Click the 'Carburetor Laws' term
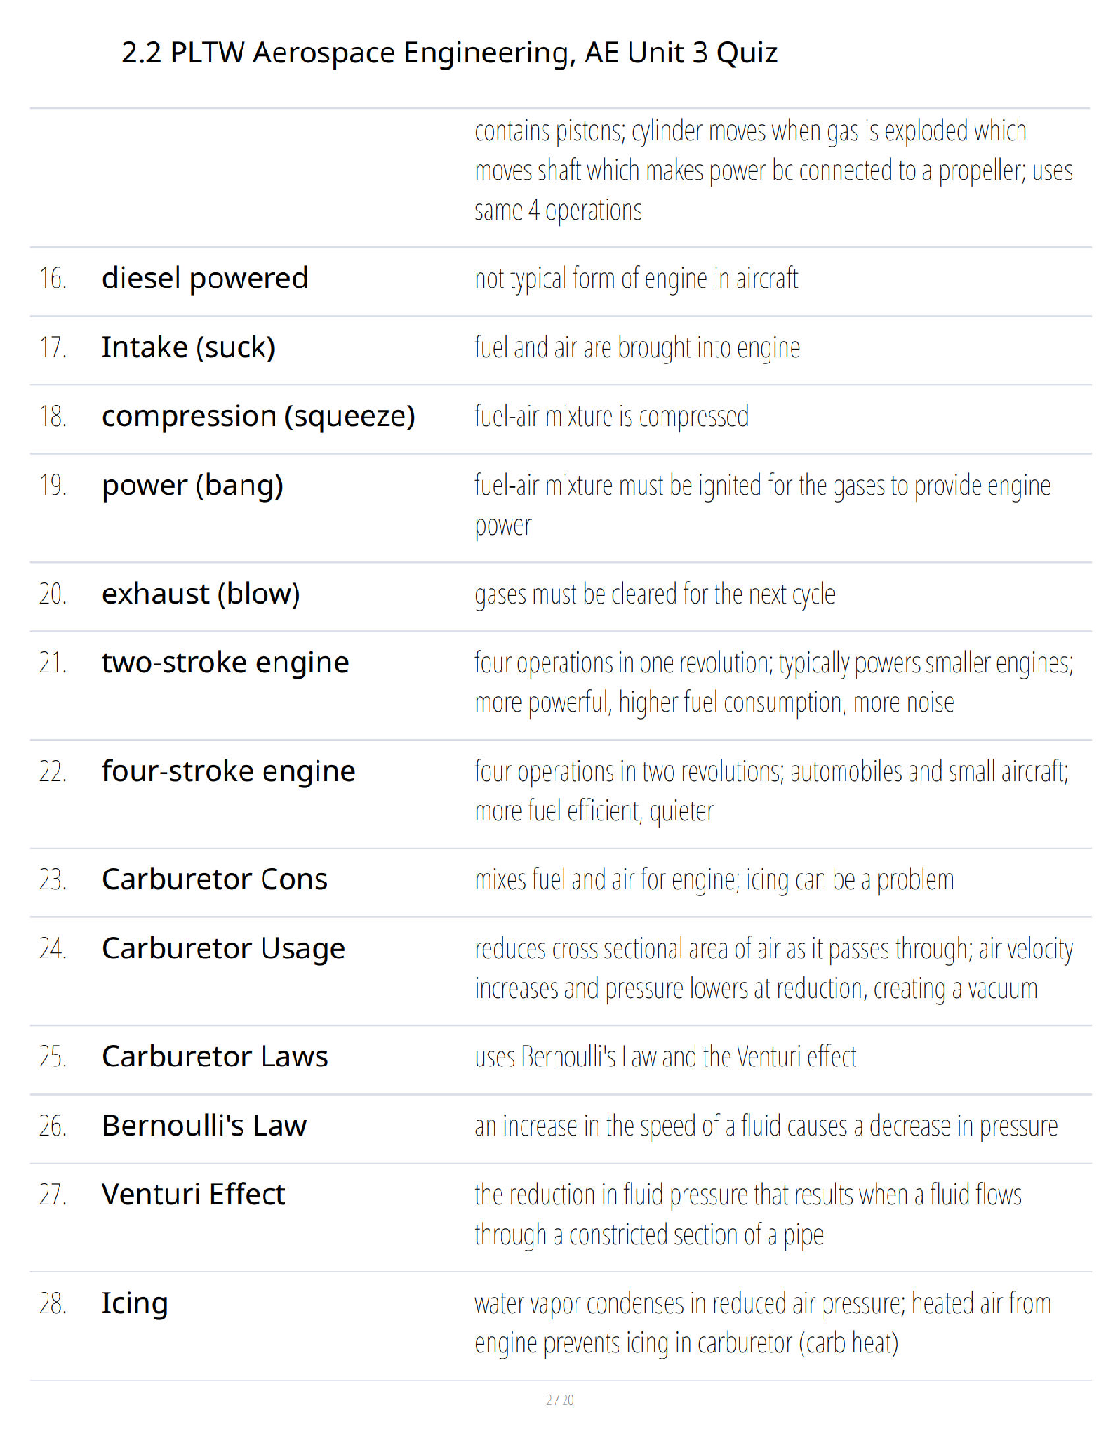The height and width of the screenshot is (1450, 1120). (x=214, y=1057)
